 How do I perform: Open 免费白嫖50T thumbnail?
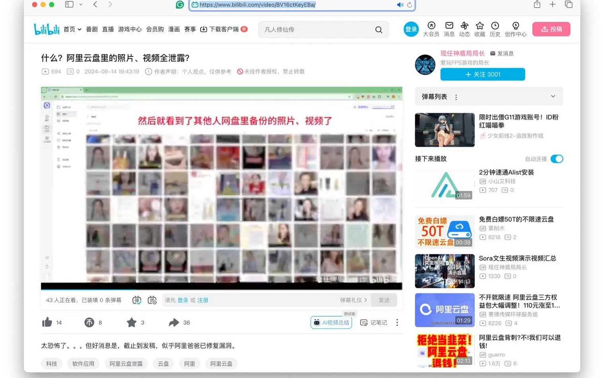pos(444,231)
